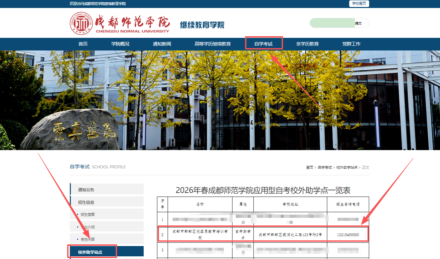Click the Chengdu Normal University logo emblem

[x=81, y=24]
